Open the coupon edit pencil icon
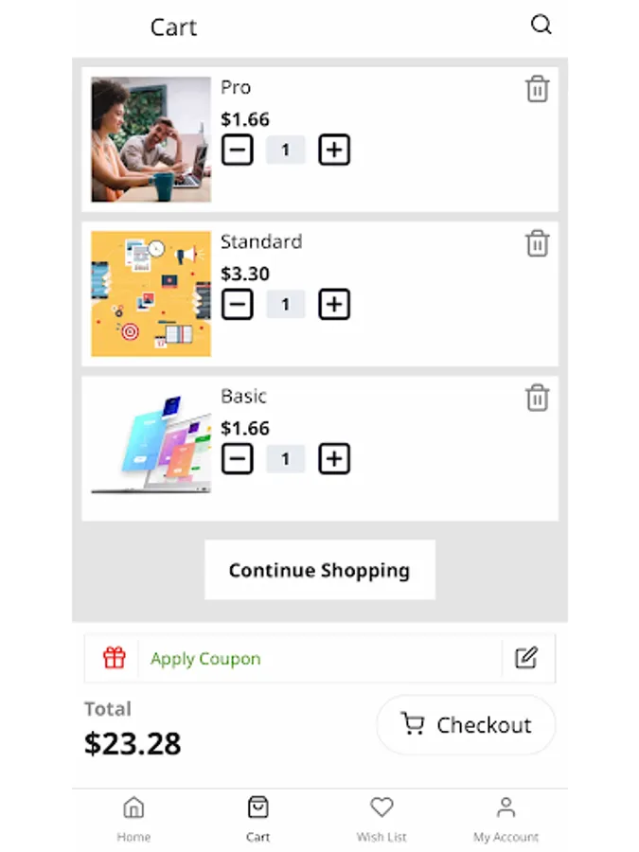The width and height of the screenshot is (639, 852). pyautogui.click(x=526, y=659)
